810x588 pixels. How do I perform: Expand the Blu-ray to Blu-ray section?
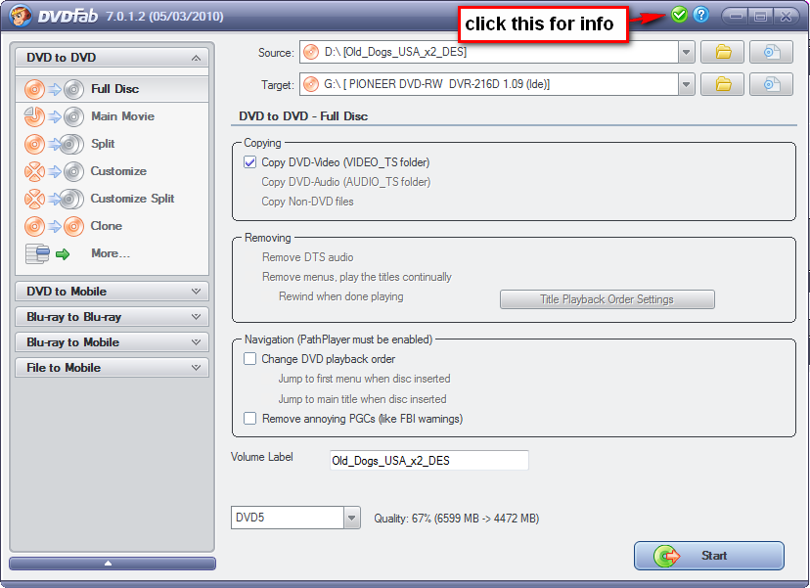(112, 317)
